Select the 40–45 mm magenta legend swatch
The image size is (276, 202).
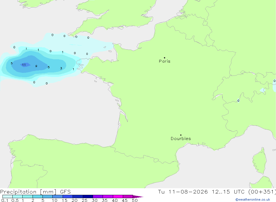tap(118, 196)
